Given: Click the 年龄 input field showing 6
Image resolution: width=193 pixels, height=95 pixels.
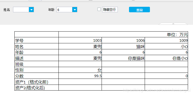Looking at the screenshot, I should click(64, 10).
